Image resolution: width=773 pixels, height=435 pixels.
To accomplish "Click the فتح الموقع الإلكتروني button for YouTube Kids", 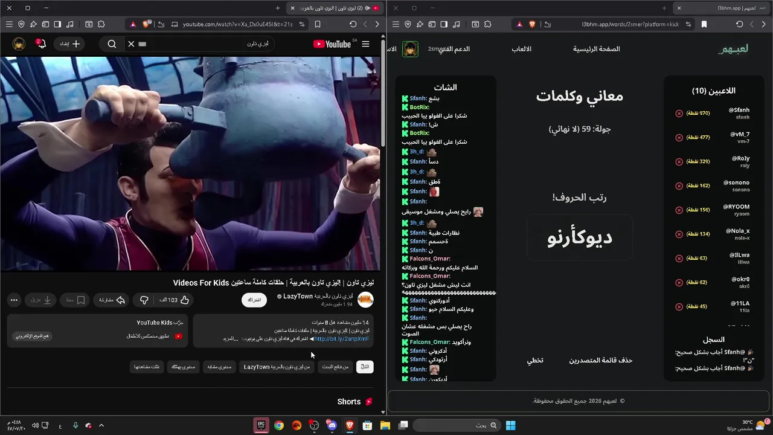I will 33,336.
